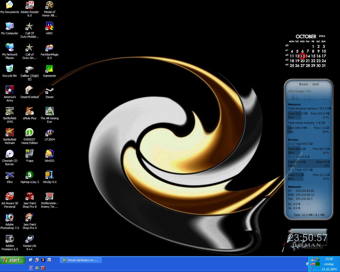The width and height of the screenshot is (340, 272).
Task: Click the Call of Duty-Single player shortcut
Action: [x=29, y=51]
